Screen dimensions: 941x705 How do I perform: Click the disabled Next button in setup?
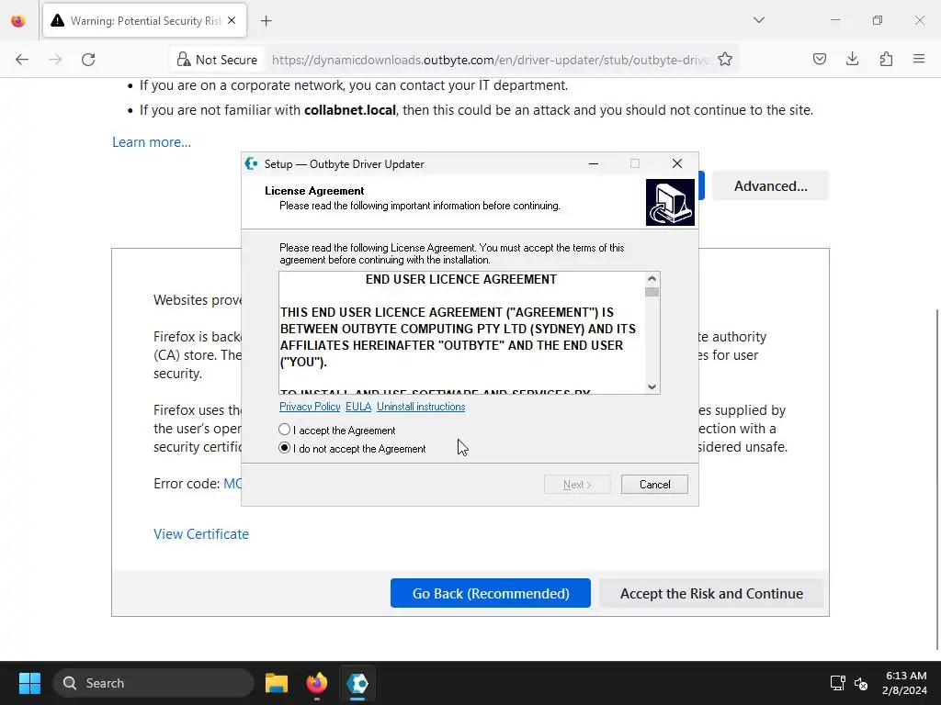coord(577,485)
